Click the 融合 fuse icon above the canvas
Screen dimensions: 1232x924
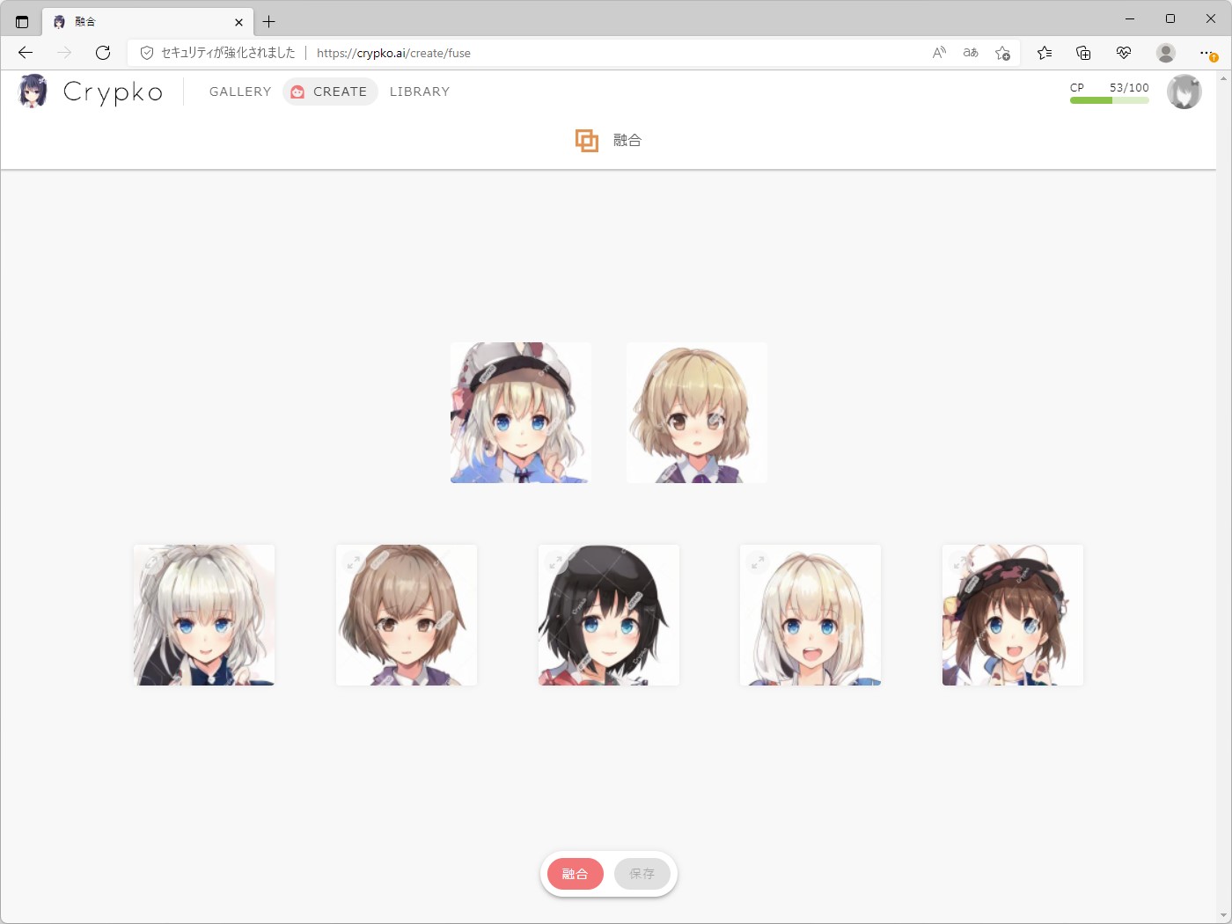(x=585, y=139)
